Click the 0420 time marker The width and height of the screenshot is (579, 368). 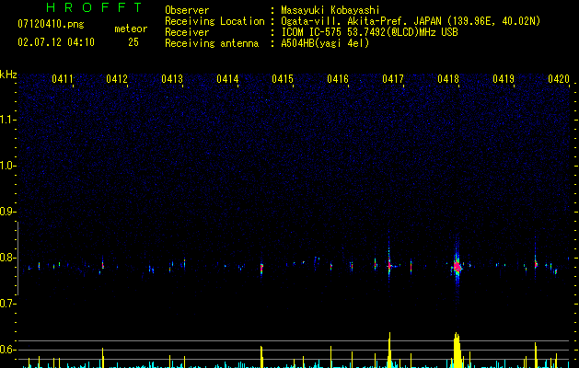pyautogui.click(x=559, y=79)
